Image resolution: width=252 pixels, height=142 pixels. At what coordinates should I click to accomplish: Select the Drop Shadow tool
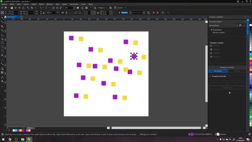click(x=2, y=69)
